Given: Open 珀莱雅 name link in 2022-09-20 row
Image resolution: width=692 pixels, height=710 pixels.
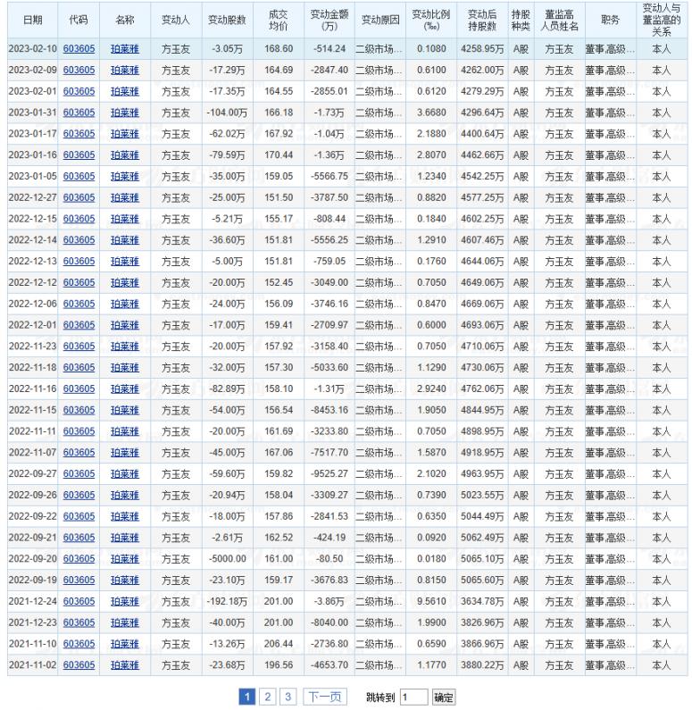Looking at the screenshot, I should pos(125,558).
